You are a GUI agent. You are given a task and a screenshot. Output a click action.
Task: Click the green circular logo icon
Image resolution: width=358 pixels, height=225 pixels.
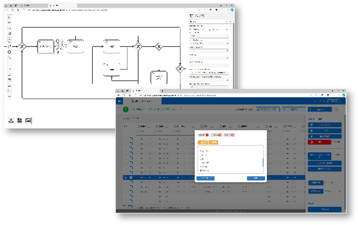(x=126, y=109)
